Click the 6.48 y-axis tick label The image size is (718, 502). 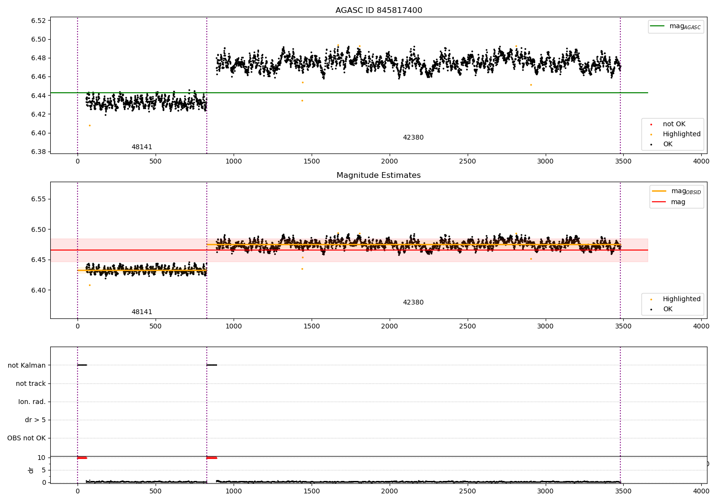pos(38,58)
